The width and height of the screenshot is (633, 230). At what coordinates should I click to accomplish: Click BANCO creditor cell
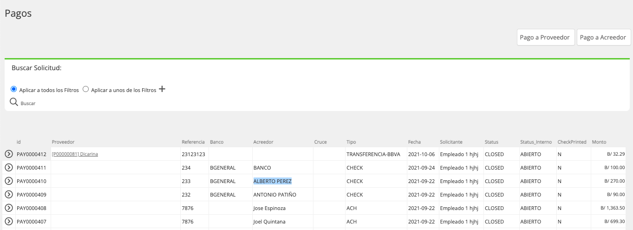(262, 167)
